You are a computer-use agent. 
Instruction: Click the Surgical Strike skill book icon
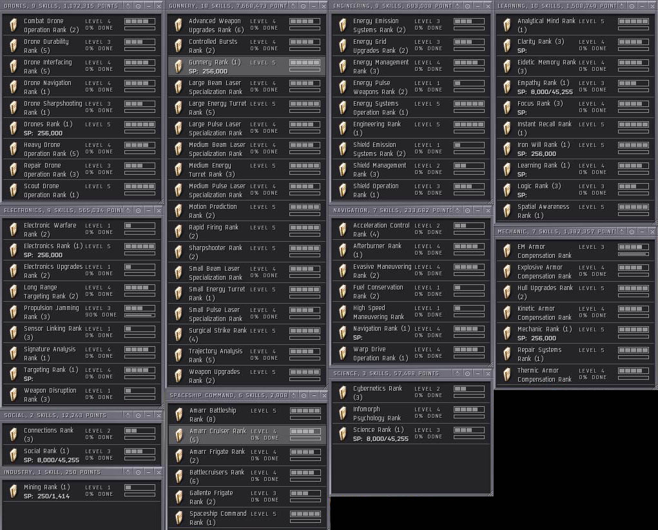coord(179,335)
